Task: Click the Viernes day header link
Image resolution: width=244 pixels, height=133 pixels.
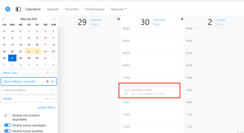Action: point(159,20)
